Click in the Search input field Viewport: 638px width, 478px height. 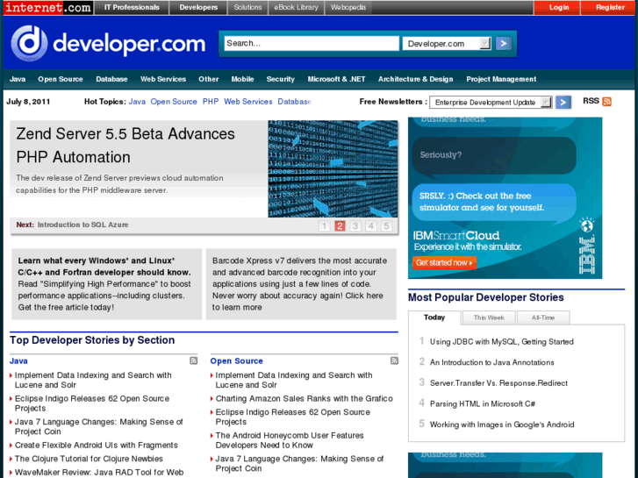312,43
